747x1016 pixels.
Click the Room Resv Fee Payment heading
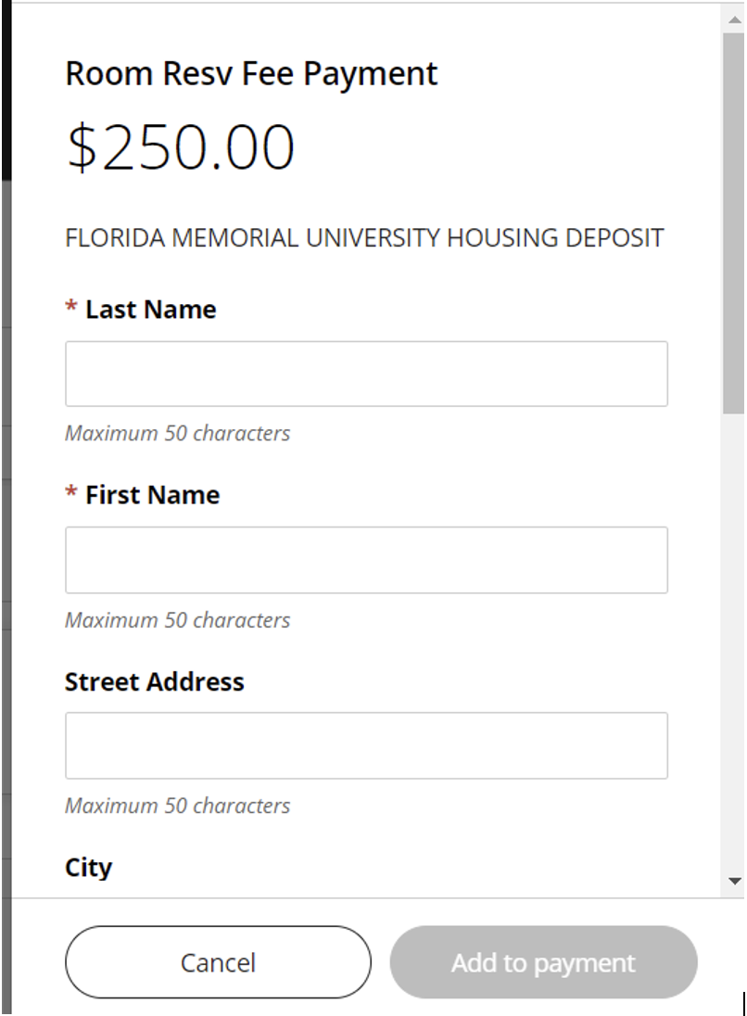tap(251, 74)
